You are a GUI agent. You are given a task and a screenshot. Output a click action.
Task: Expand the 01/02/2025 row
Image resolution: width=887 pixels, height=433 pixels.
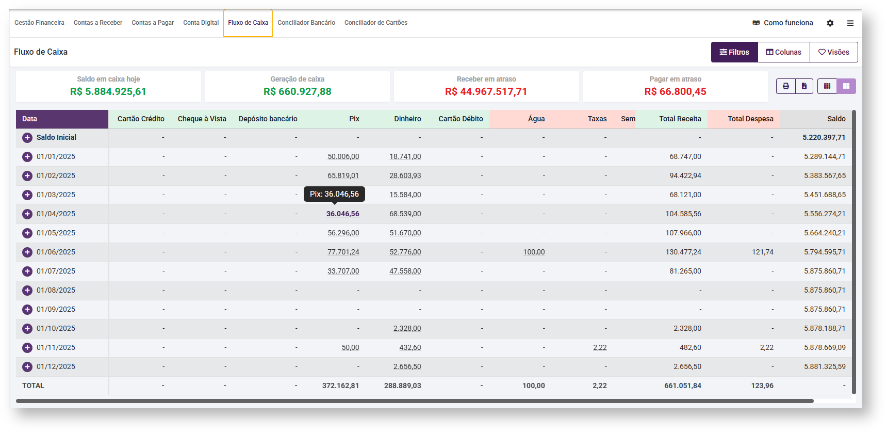(27, 176)
